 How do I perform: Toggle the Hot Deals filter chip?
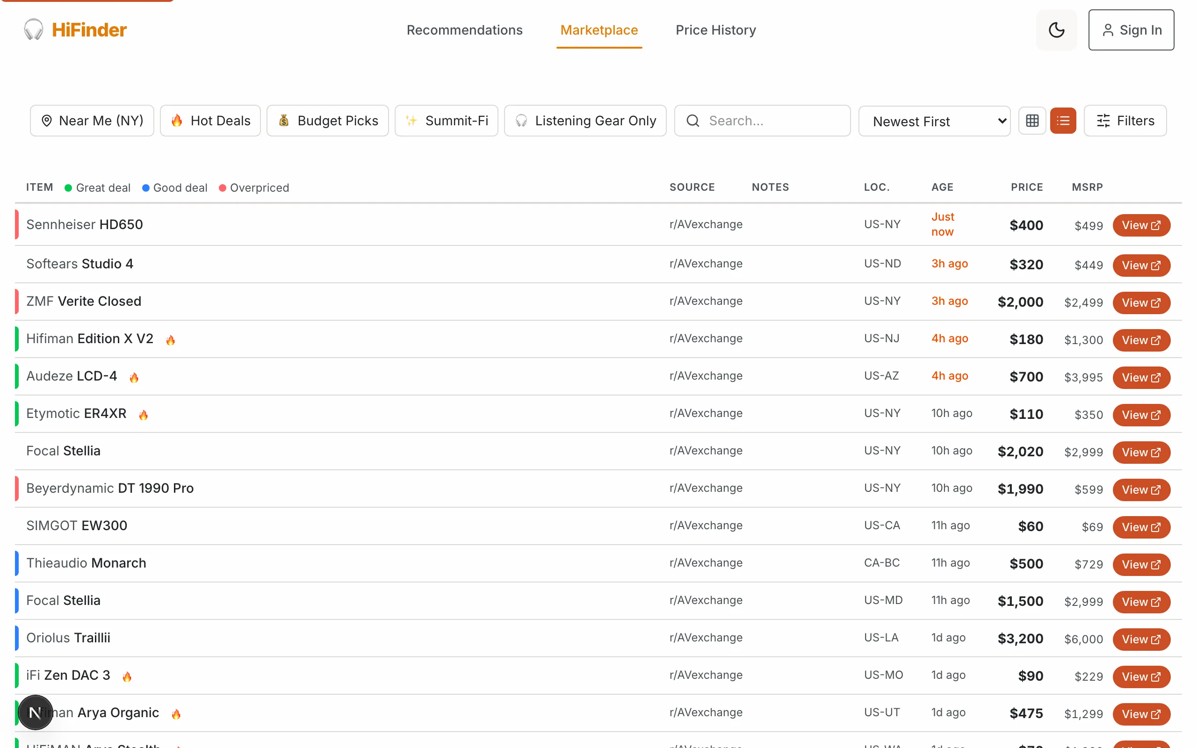(210, 121)
